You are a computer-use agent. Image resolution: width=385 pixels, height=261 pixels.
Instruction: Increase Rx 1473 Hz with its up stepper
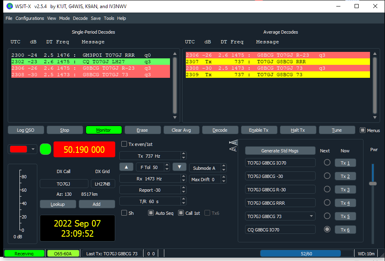pos(183,176)
